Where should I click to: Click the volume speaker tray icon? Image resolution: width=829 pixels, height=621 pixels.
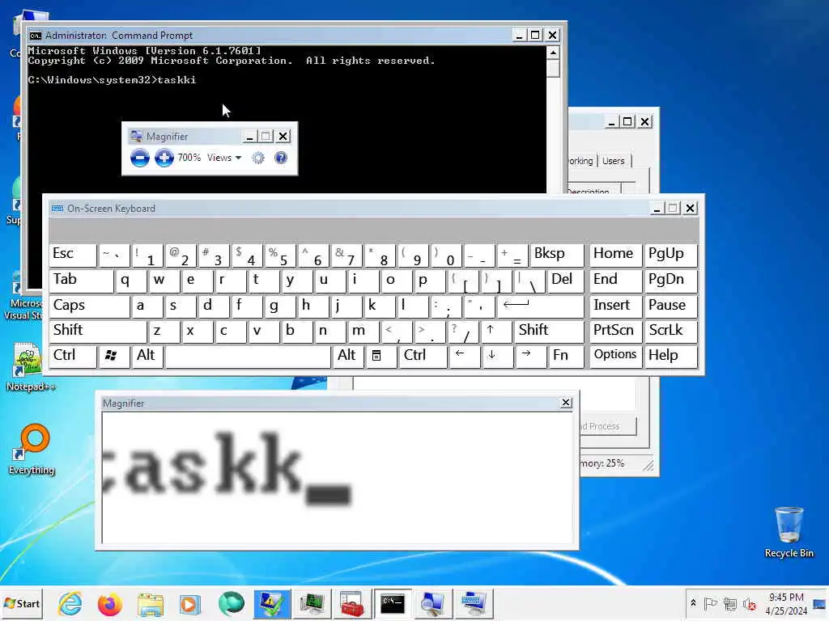[x=749, y=603]
